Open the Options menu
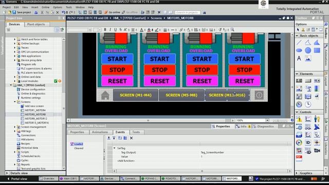The image size is (329, 185). point(58,7)
